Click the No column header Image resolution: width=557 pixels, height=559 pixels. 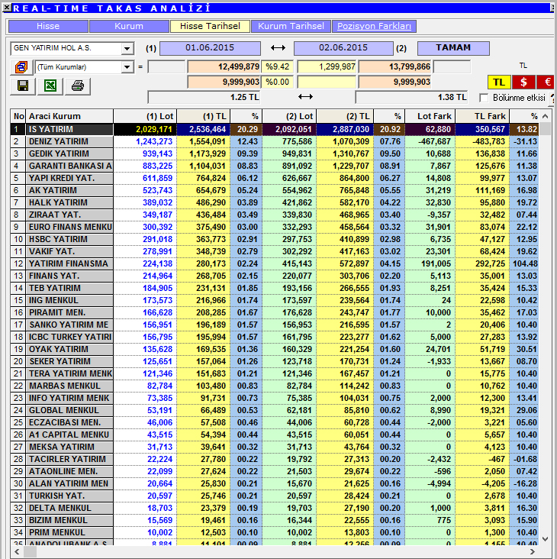click(18, 116)
